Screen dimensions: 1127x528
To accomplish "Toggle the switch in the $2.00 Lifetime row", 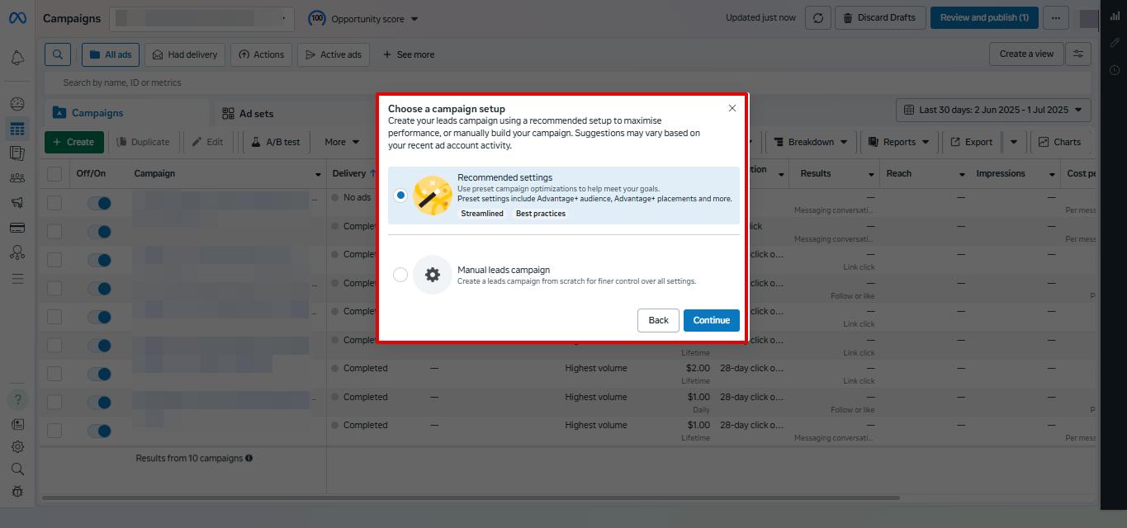I will click(x=99, y=374).
